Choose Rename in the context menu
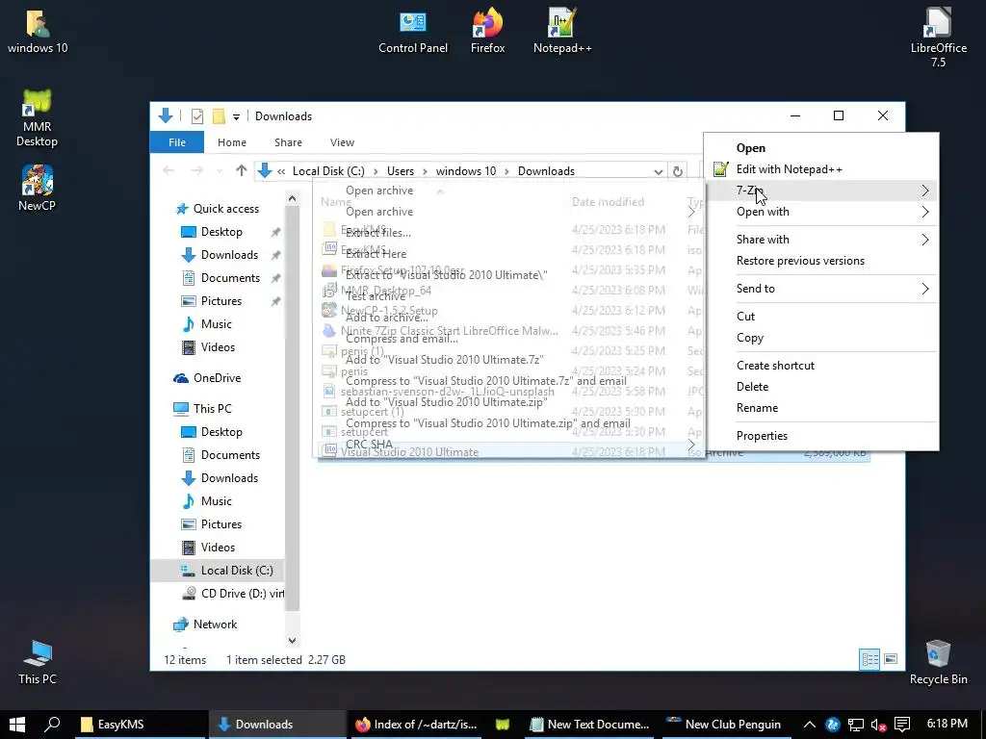 821,408
